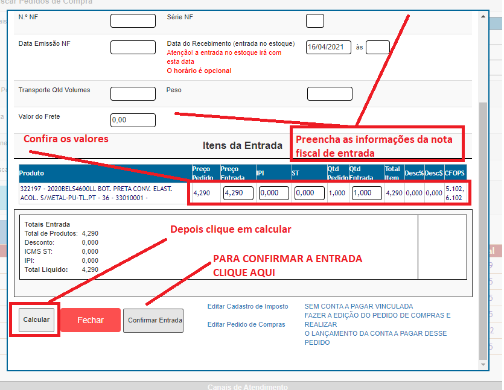Open Editar Cadastro de Imposto link

[248, 306]
